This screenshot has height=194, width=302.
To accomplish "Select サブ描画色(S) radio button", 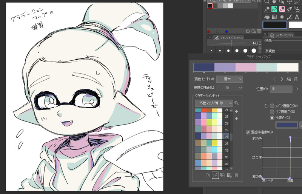I will tap(272, 112).
